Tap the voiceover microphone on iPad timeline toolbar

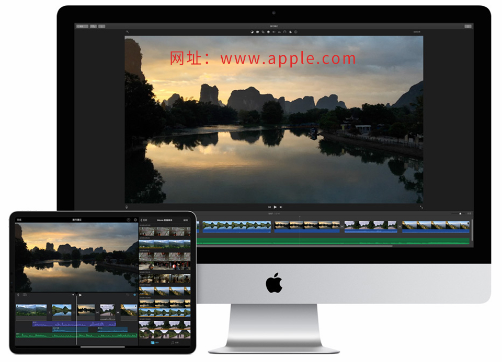click(x=18, y=295)
